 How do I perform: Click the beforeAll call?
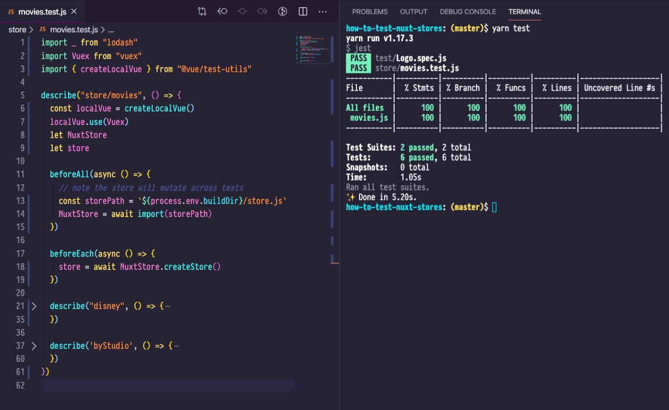[70, 175]
